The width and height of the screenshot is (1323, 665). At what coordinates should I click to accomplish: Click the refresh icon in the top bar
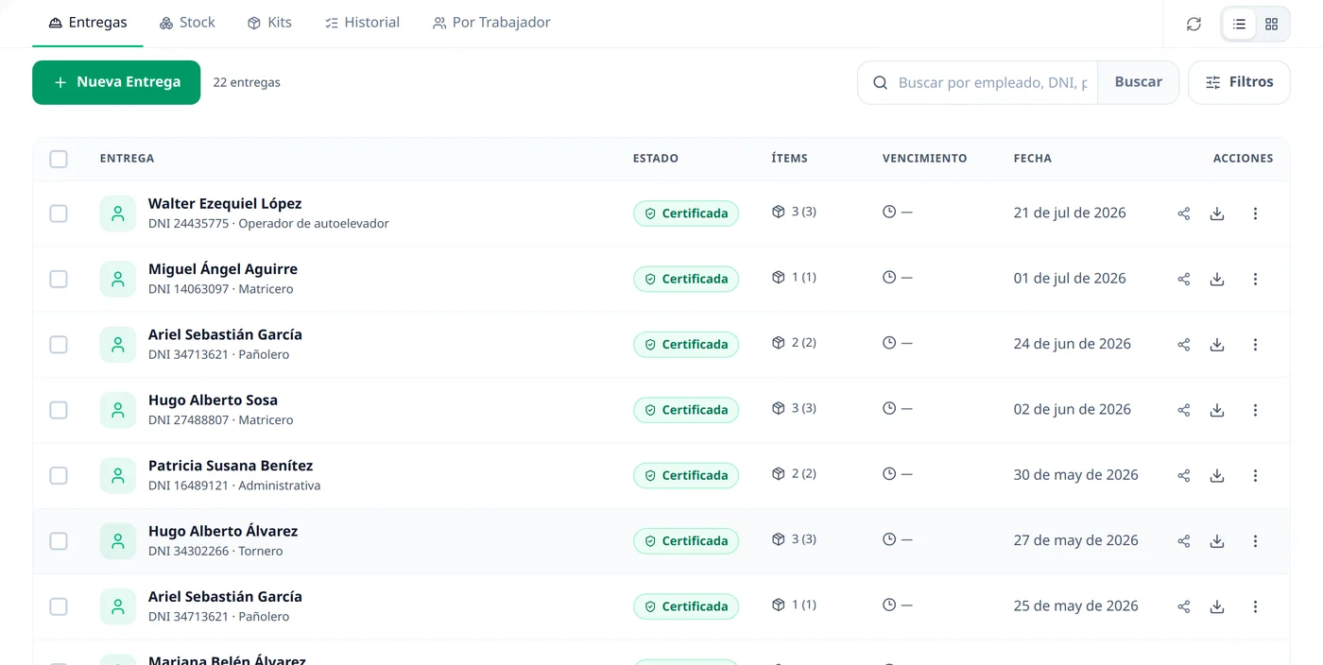1194,25
